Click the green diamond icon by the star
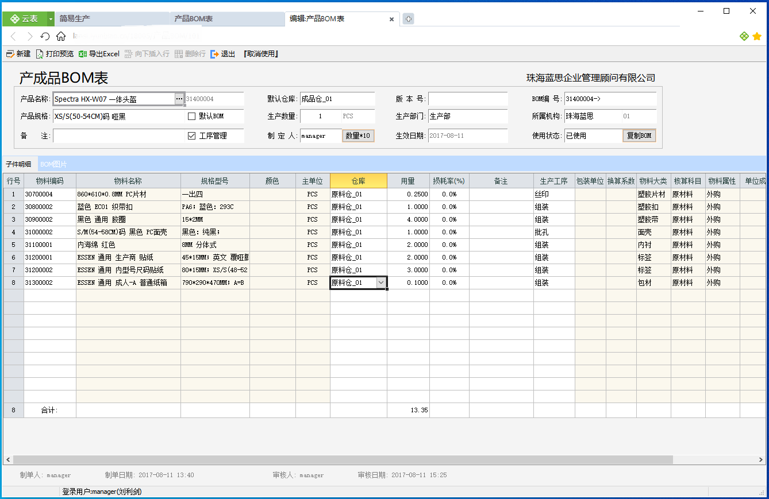Screen dimensions: 769x499 744,36
